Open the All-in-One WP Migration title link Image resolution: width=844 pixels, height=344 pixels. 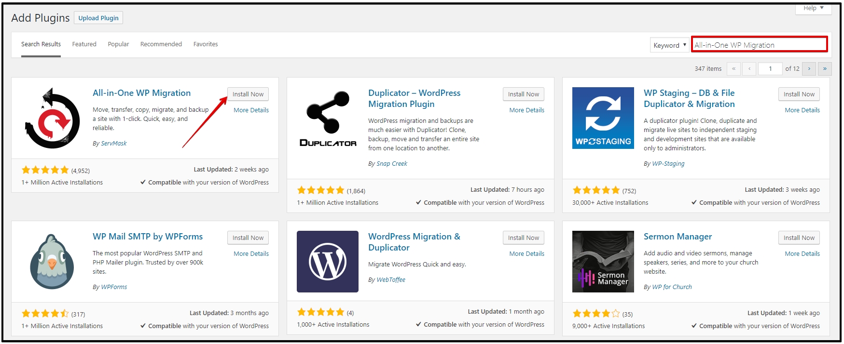pyautogui.click(x=141, y=93)
